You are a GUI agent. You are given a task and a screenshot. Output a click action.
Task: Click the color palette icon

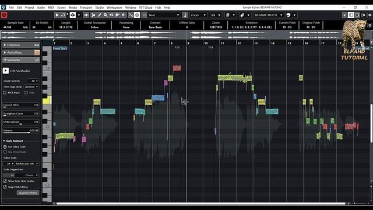coord(288,15)
